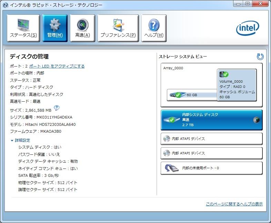Click the タイプ : ハード ディスク text
The height and width of the screenshot is (223, 271).
[31, 87]
